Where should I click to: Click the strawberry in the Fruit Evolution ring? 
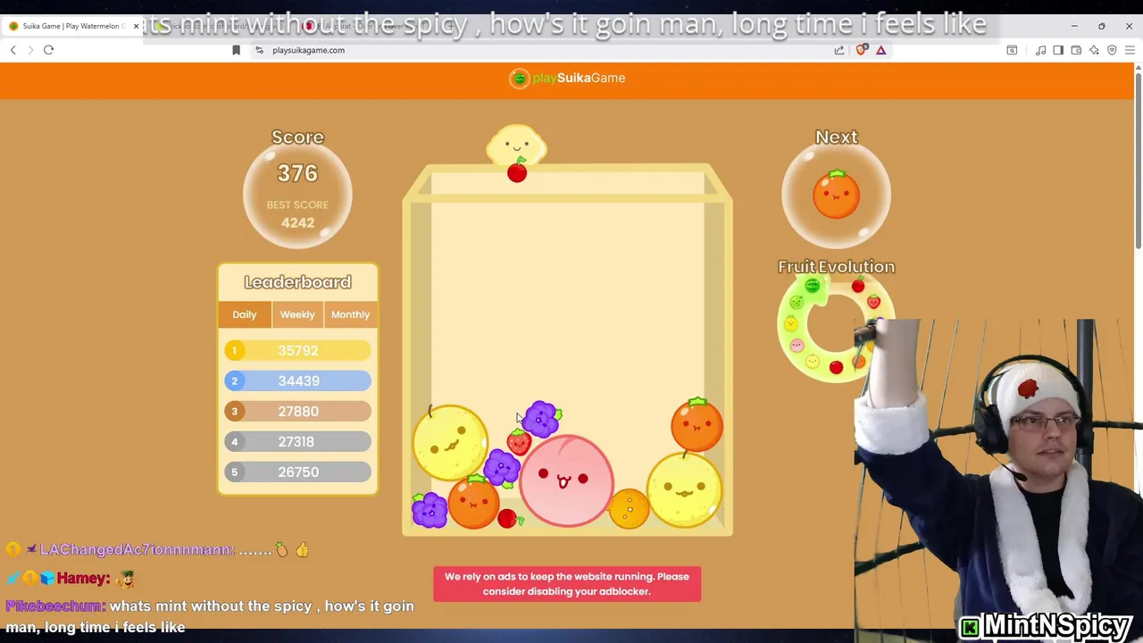(x=873, y=302)
